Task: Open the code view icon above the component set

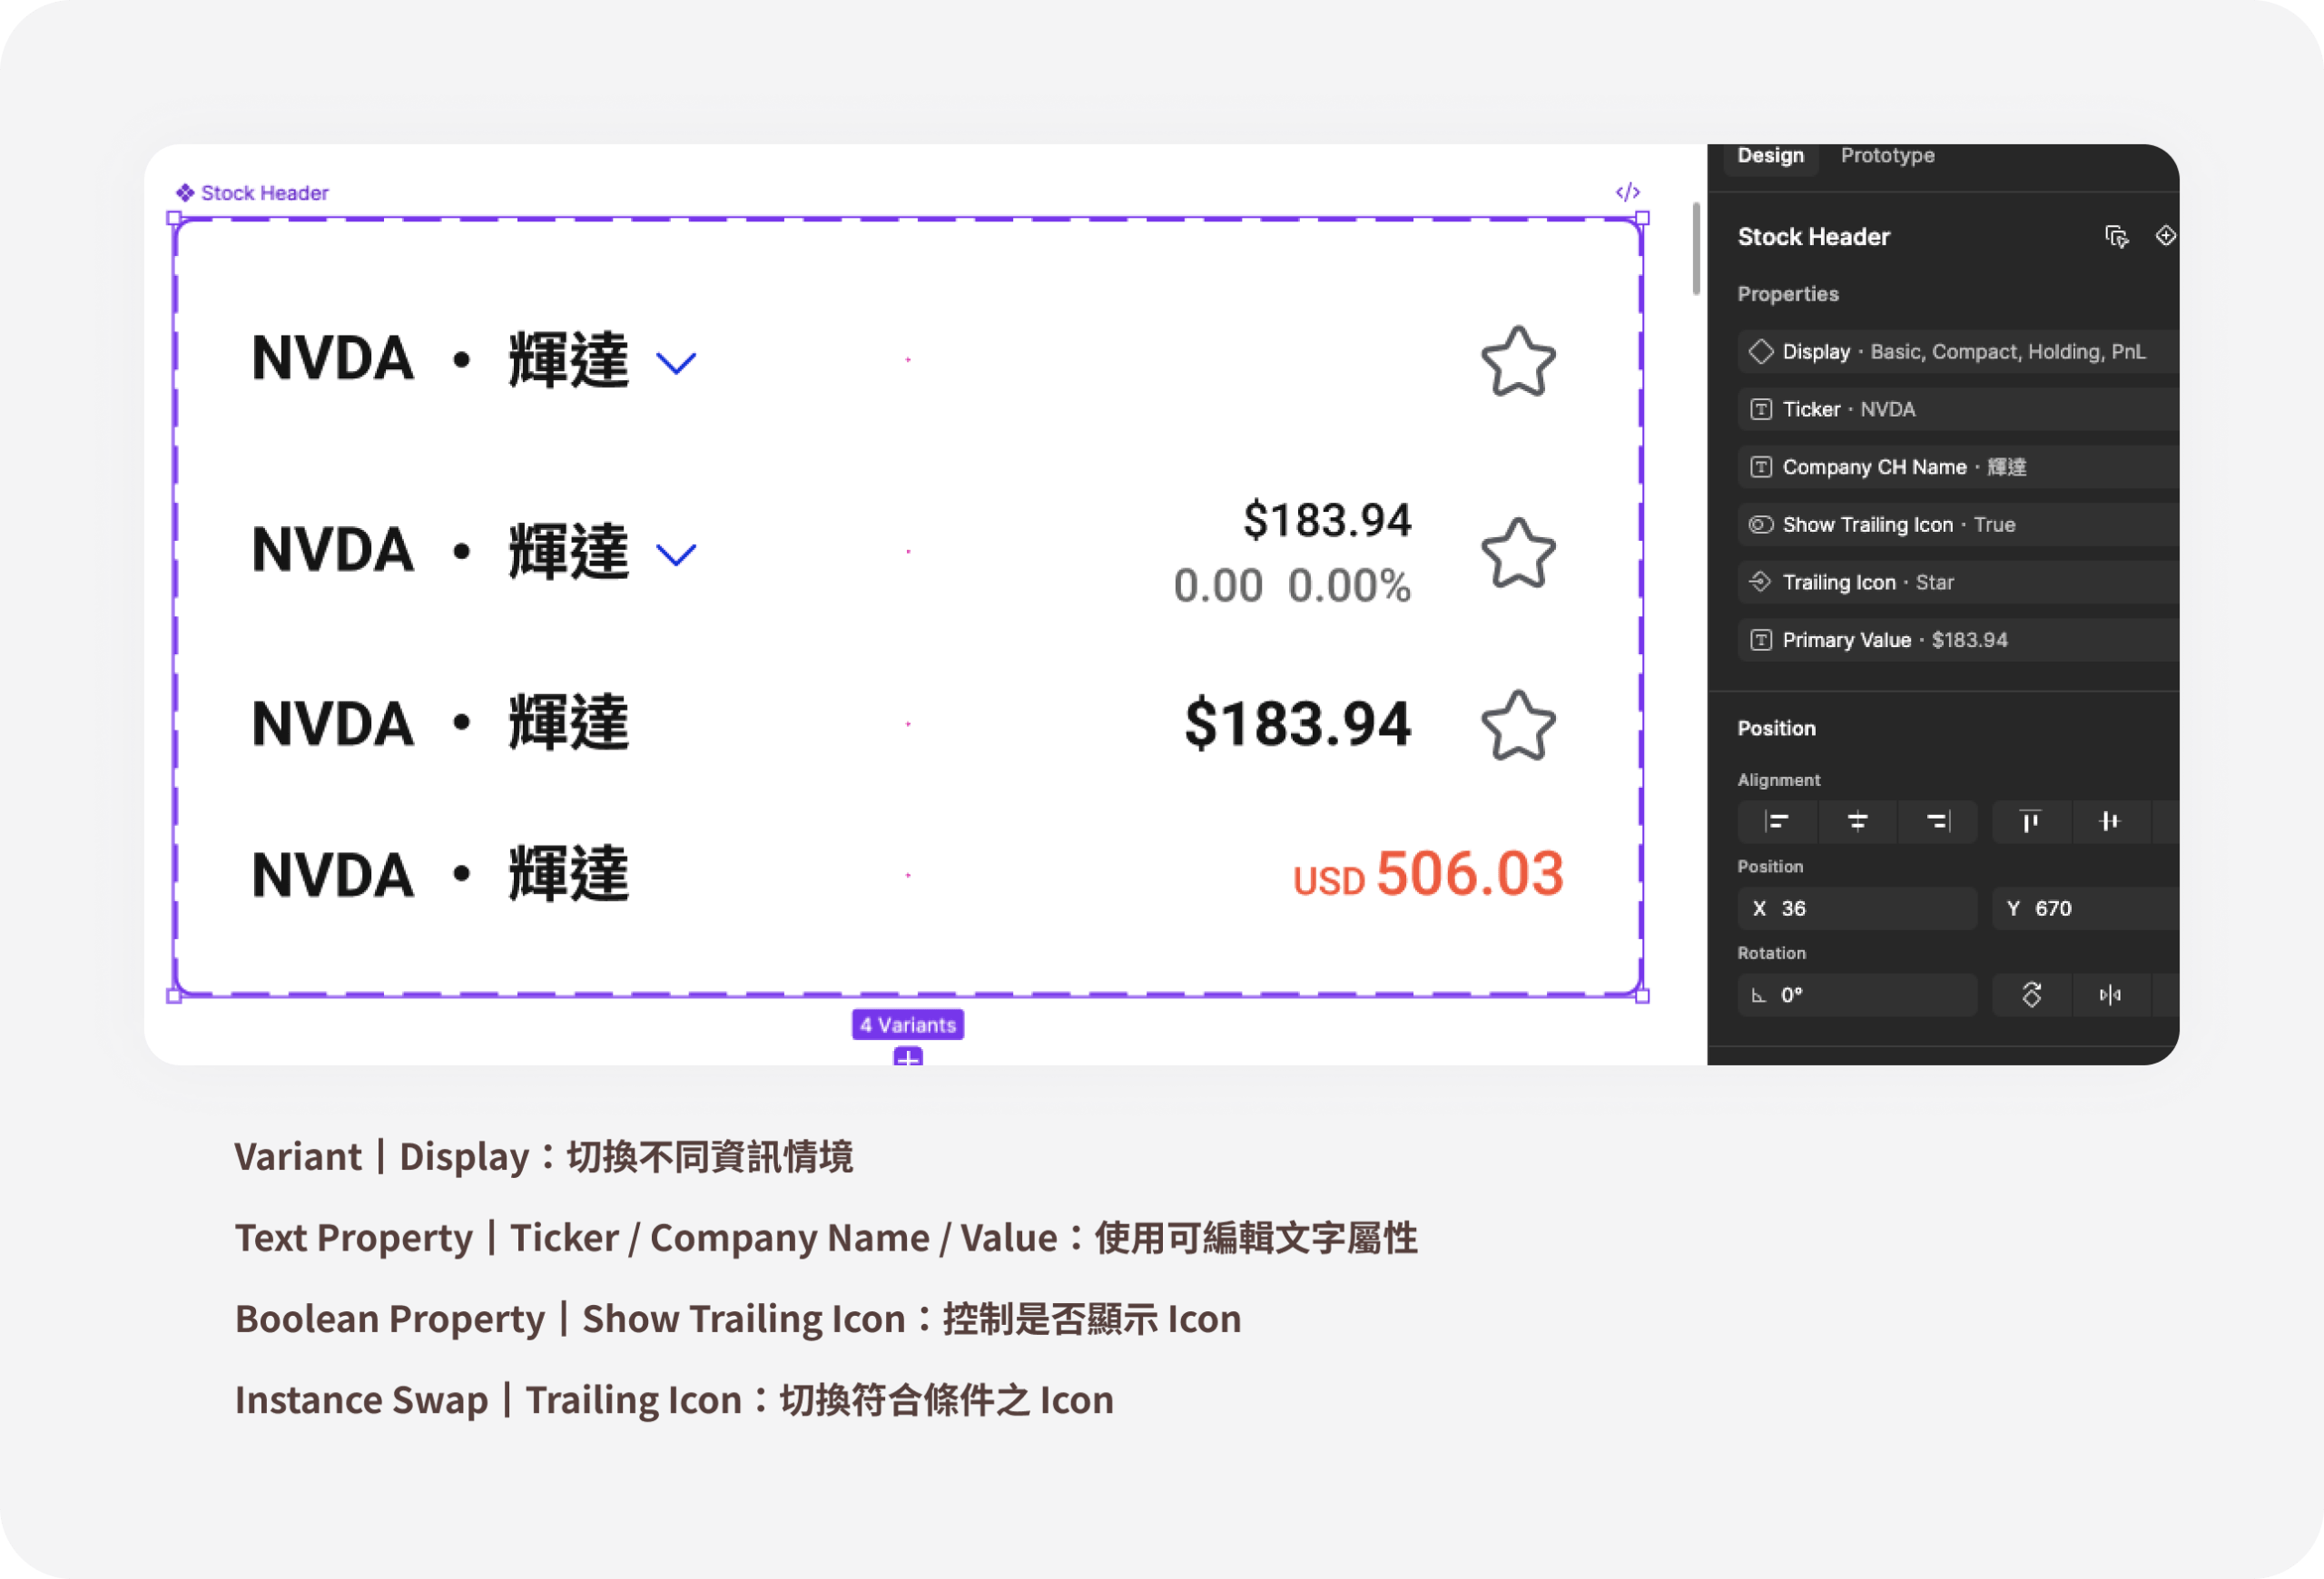Action: point(1627,191)
